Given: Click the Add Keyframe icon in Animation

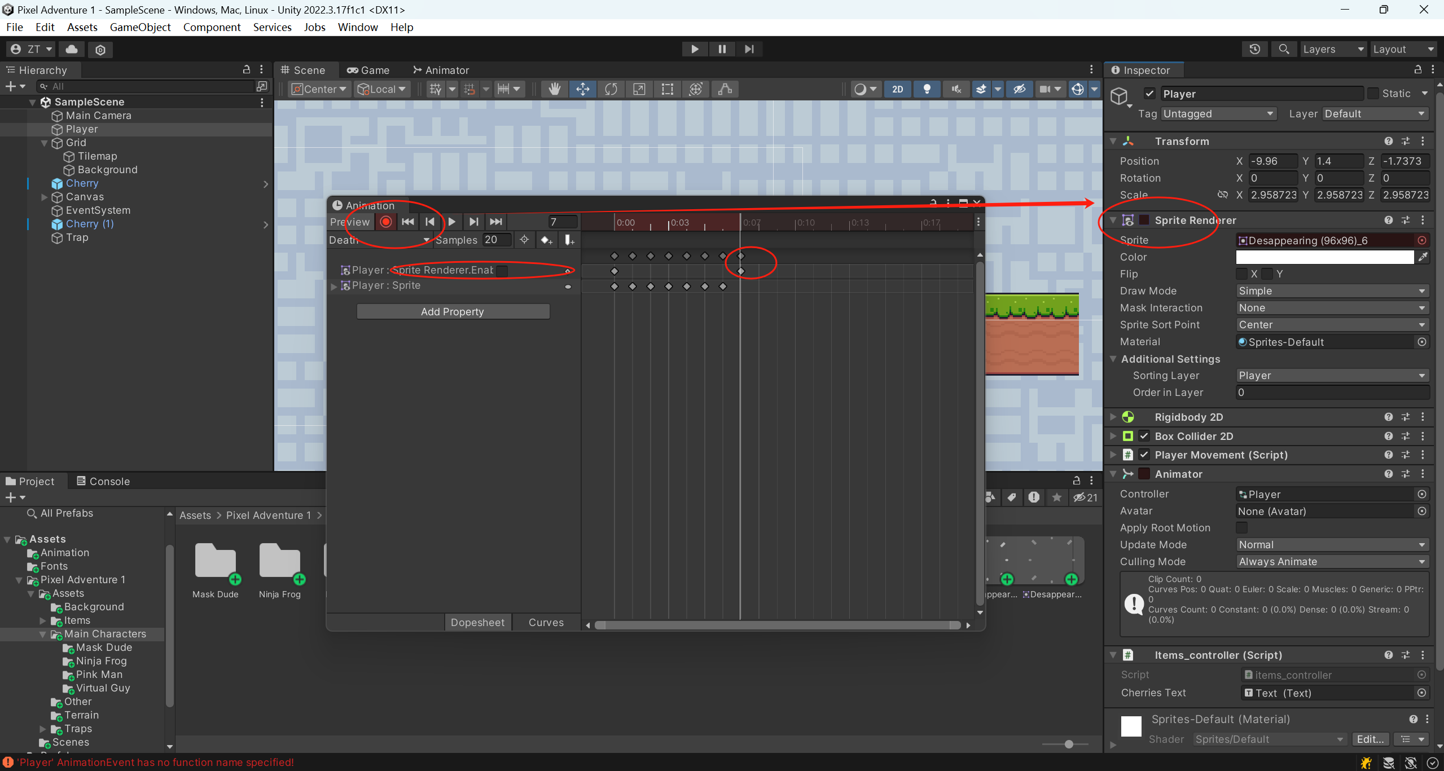Looking at the screenshot, I should pos(546,240).
